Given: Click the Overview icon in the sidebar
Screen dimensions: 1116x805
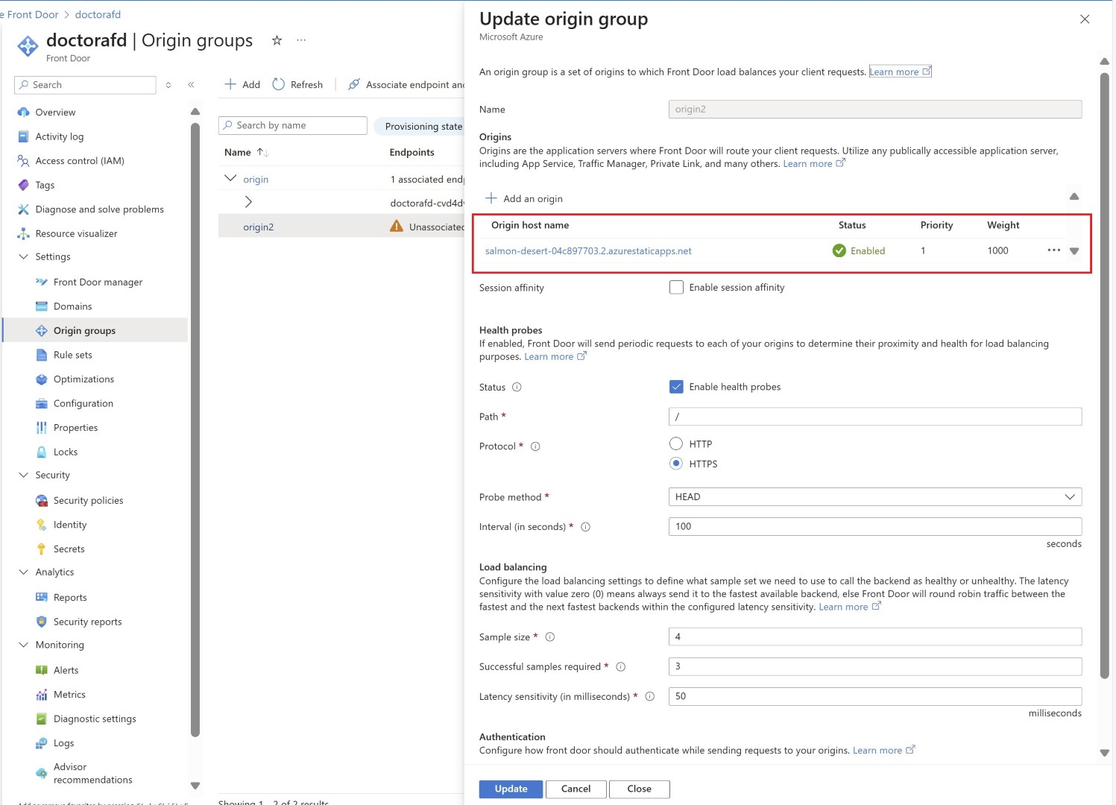Looking at the screenshot, I should (x=23, y=113).
